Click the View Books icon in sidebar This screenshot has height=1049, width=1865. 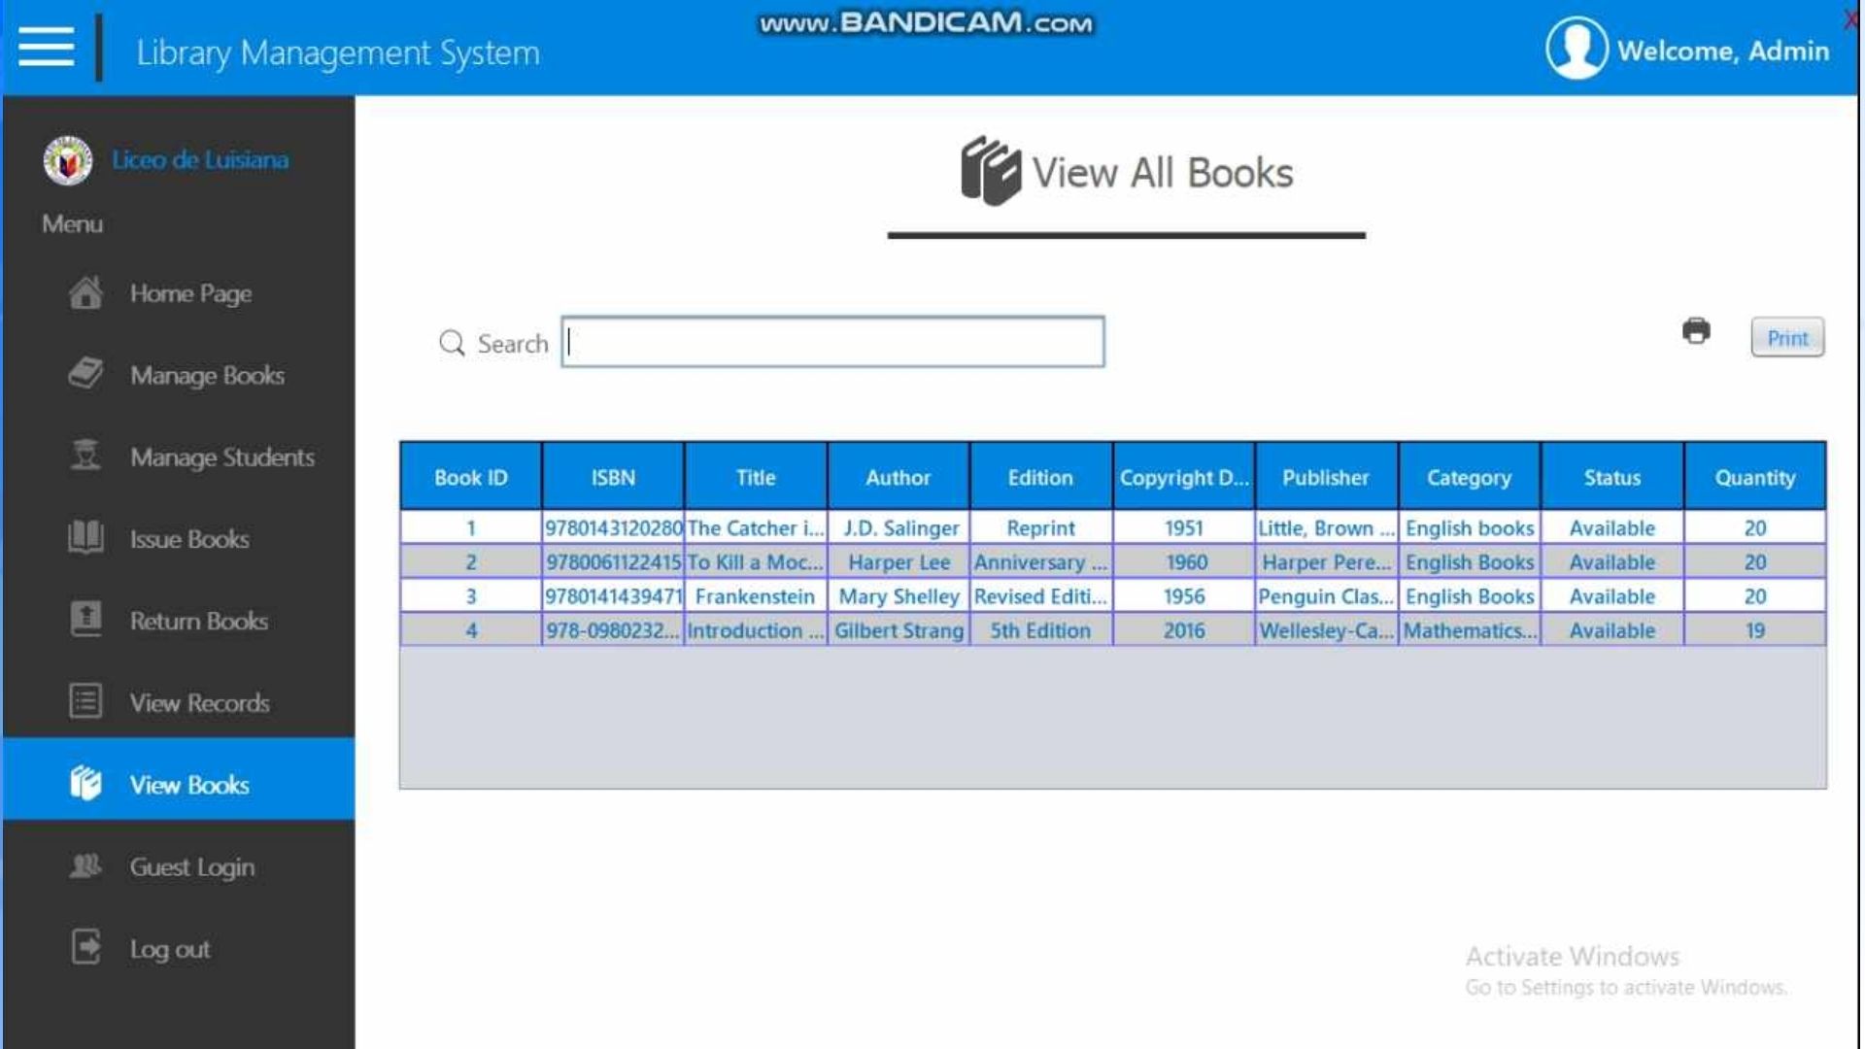click(x=85, y=783)
